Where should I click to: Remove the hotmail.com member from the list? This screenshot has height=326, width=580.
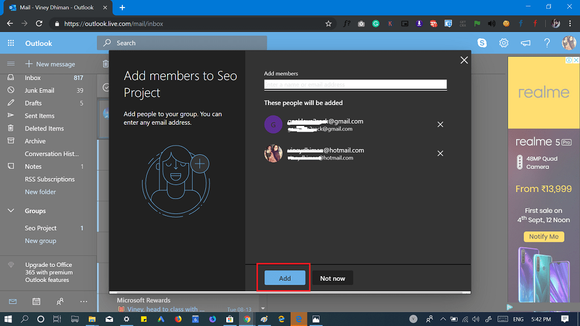[x=440, y=153]
